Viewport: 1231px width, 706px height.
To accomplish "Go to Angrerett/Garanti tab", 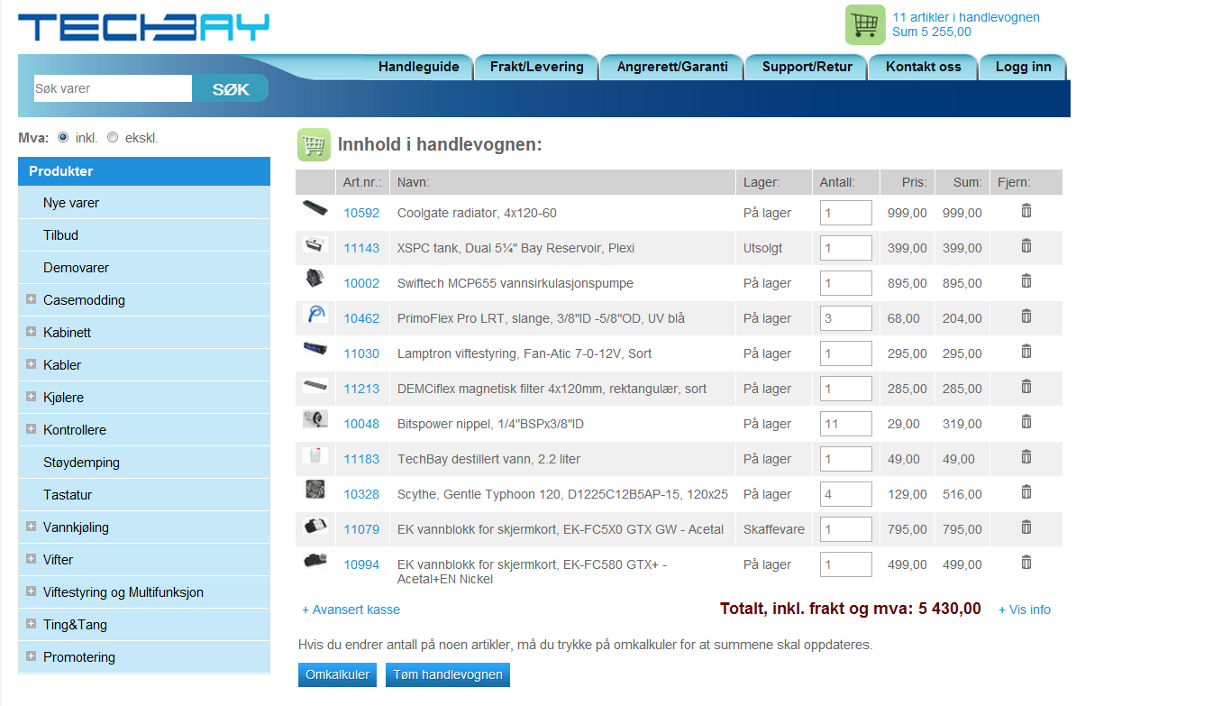I will (x=672, y=67).
